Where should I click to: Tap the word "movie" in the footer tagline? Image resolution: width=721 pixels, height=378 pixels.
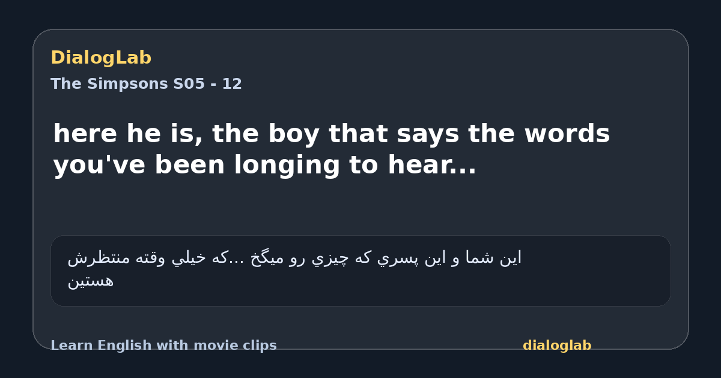(x=213, y=346)
